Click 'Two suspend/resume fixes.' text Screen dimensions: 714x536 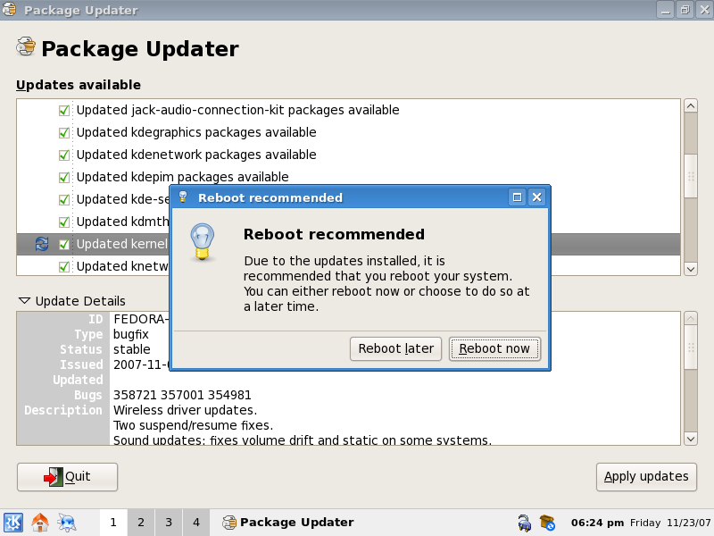click(x=193, y=426)
